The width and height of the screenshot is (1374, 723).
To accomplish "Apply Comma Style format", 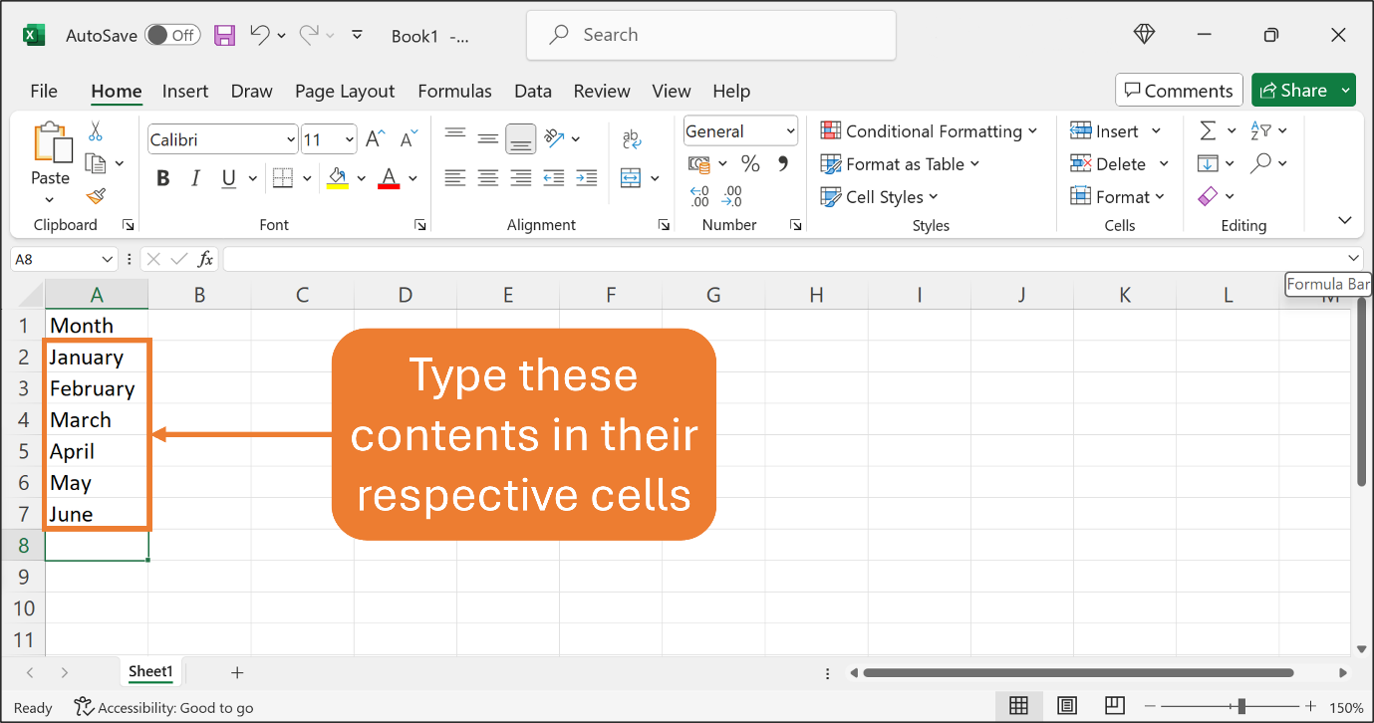I will 782,163.
